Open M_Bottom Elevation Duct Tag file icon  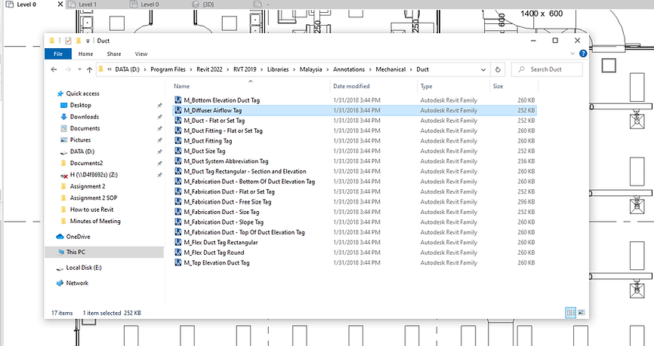pyautogui.click(x=178, y=100)
